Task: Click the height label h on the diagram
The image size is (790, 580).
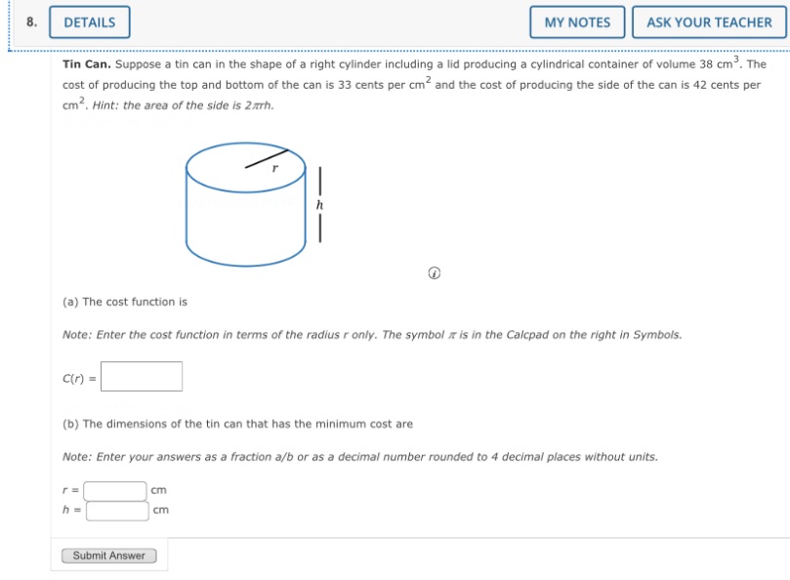Action: (x=320, y=204)
